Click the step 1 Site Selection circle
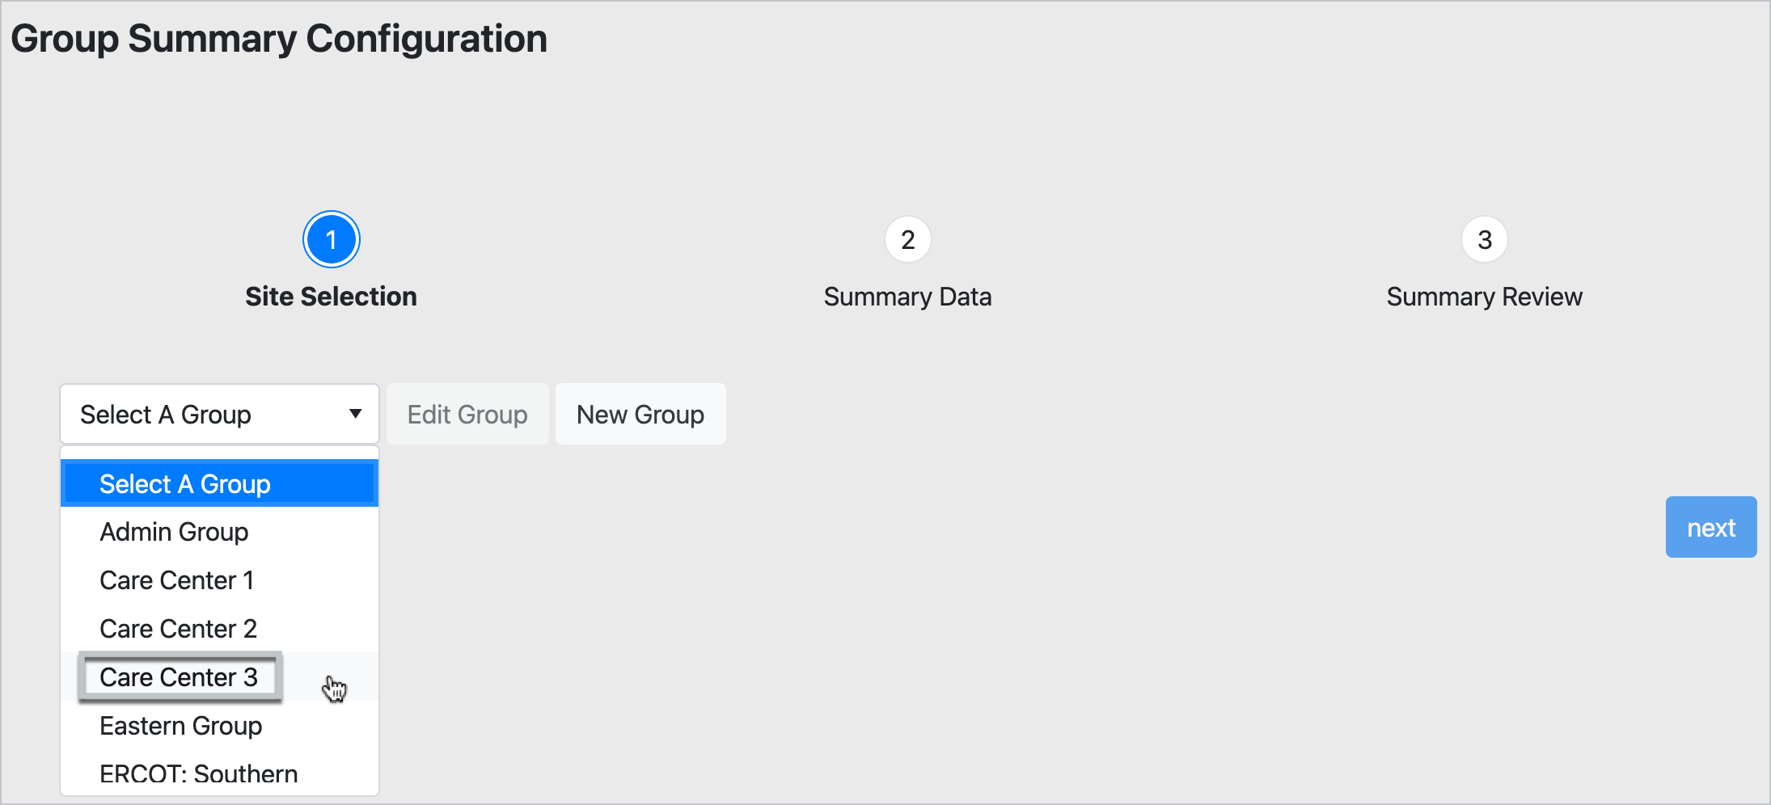Screen dimensions: 1771x805 click(x=331, y=239)
